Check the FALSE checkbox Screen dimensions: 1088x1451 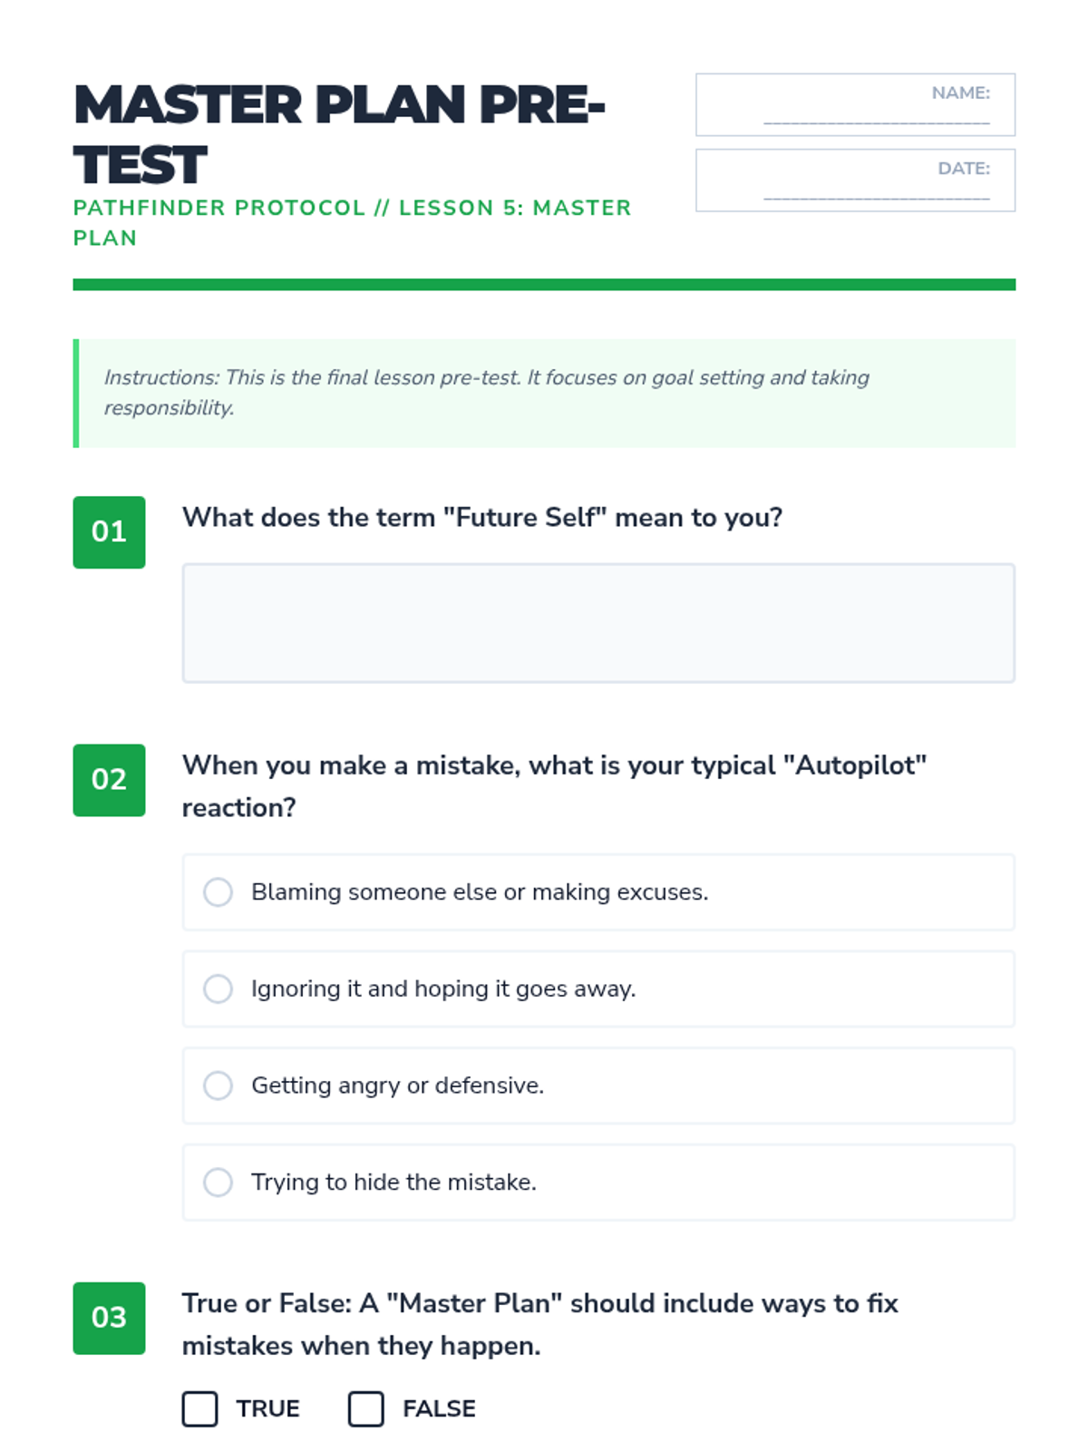click(x=366, y=1408)
